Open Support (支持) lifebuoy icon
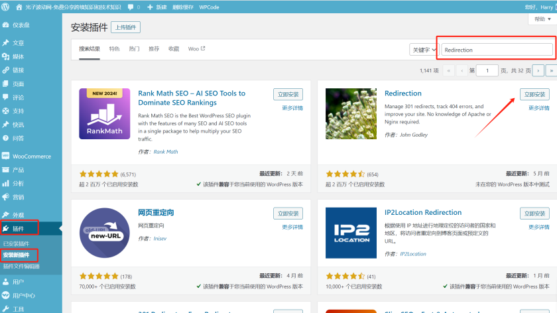 pos(5,111)
